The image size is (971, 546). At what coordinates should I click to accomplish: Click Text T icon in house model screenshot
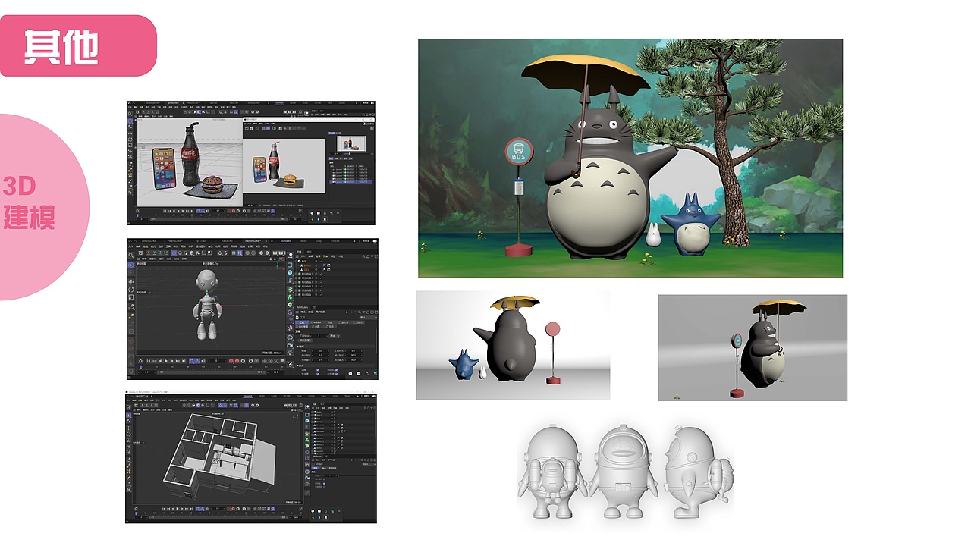tap(307, 427)
